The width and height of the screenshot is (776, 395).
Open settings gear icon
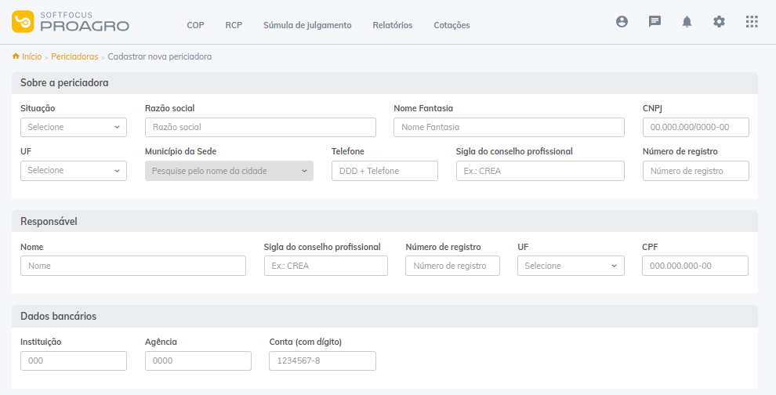point(719,22)
